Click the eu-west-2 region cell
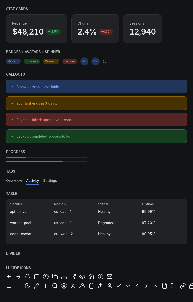 coord(63,234)
